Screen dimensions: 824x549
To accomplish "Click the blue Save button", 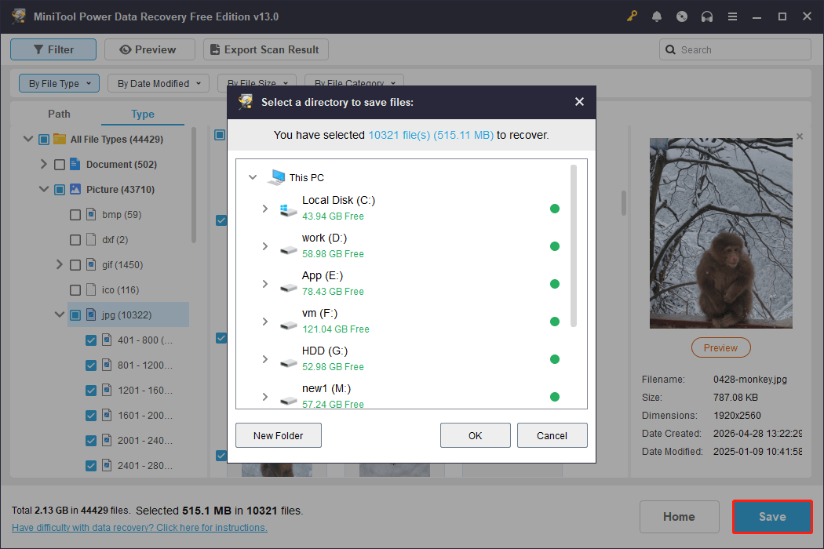I will (772, 517).
